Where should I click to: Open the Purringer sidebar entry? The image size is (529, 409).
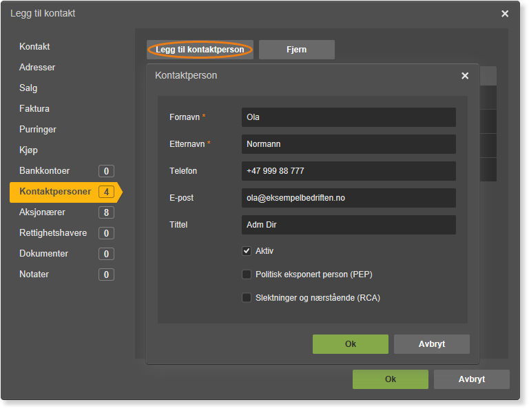[x=38, y=130]
